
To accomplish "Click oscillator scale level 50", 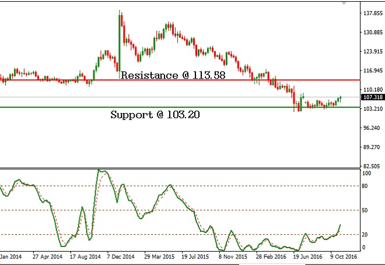I will (365, 210).
